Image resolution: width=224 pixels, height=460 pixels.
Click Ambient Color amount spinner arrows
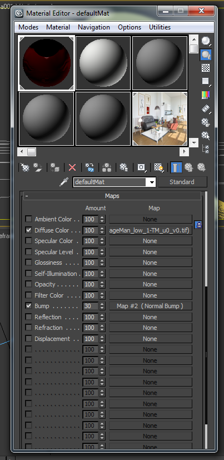coord(102,219)
